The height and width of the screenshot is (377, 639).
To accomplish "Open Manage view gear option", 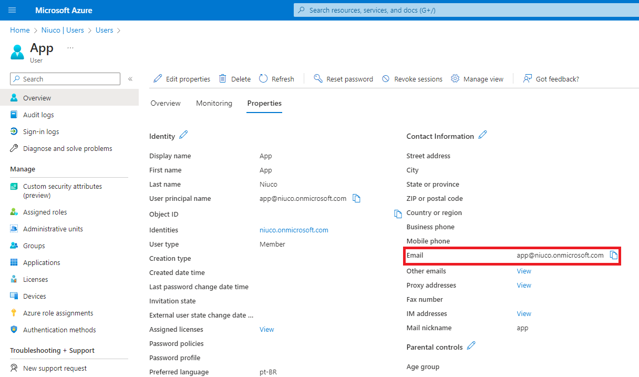I will [x=477, y=79].
